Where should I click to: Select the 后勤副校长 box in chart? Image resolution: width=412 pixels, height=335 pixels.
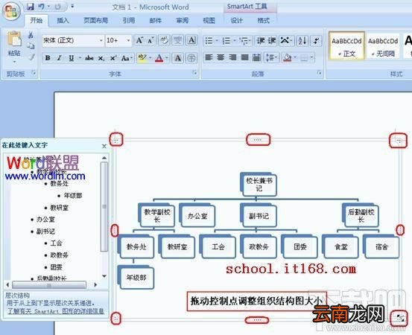(361, 216)
